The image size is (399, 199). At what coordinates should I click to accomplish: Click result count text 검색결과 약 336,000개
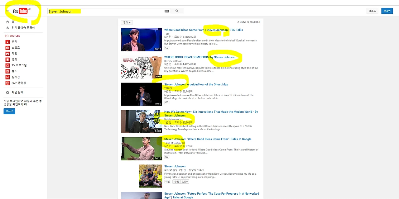(248, 22)
